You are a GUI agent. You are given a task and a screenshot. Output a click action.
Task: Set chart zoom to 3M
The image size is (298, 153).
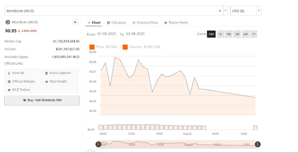[237, 34]
